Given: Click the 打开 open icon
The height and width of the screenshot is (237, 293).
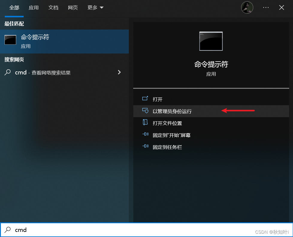Looking at the screenshot, I should tap(145, 98).
